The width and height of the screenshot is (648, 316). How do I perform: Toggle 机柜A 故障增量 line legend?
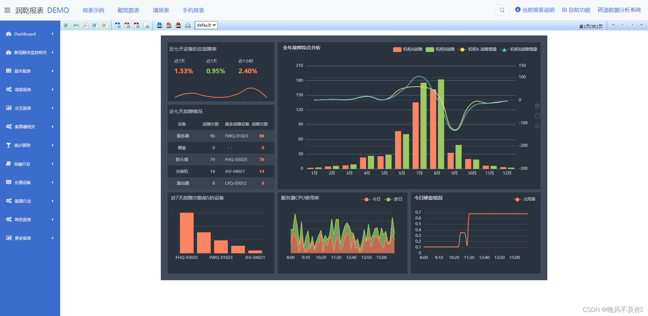point(477,49)
